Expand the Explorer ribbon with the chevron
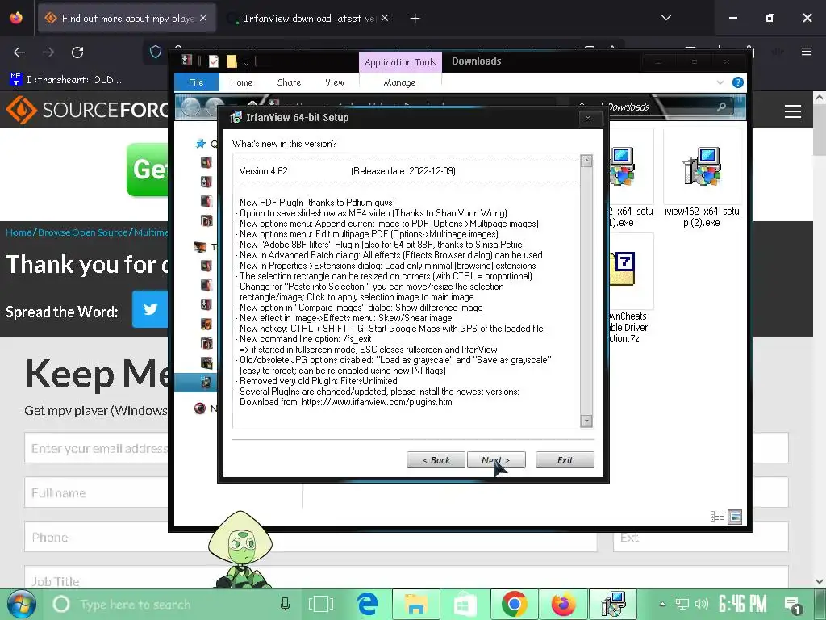826x620 pixels. coord(720,82)
